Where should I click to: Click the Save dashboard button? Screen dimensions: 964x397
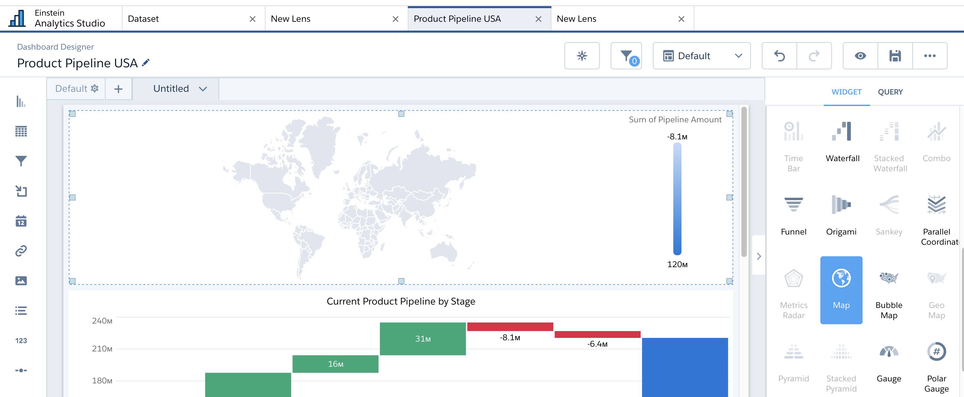coord(895,55)
